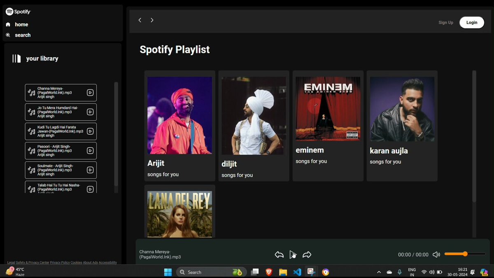494x278 pixels.
Task: Open the ENG IN language switcher
Action: [x=412, y=272]
